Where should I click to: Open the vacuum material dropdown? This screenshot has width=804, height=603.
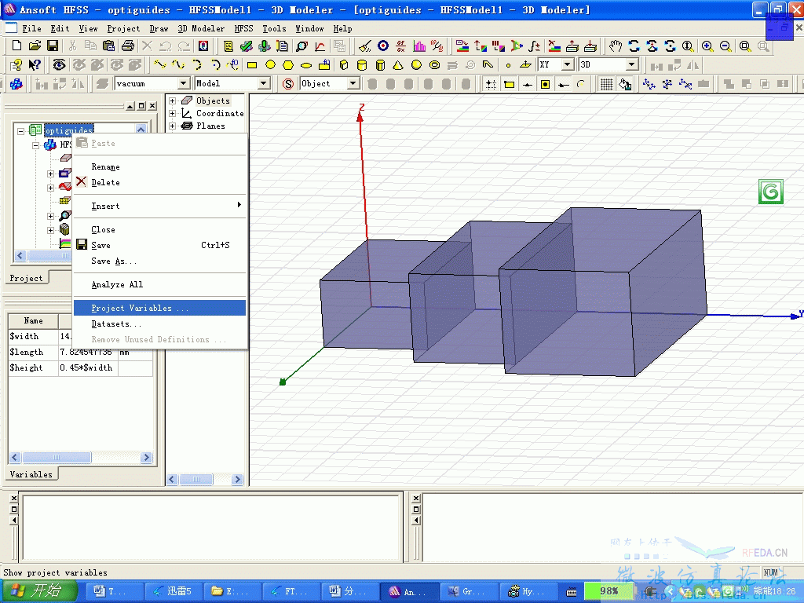pyautogui.click(x=184, y=83)
